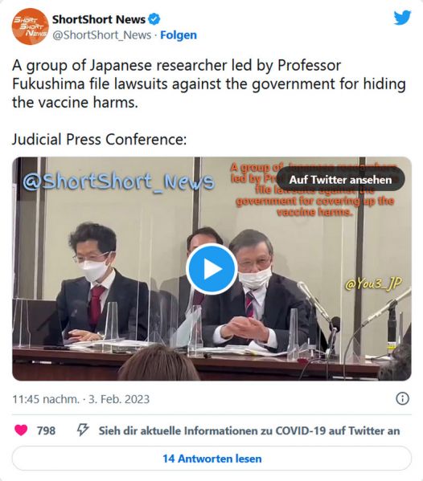The width and height of the screenshot is (423, 481).
Task: Open the tweet info circle icon
Action: pos(402,399)
